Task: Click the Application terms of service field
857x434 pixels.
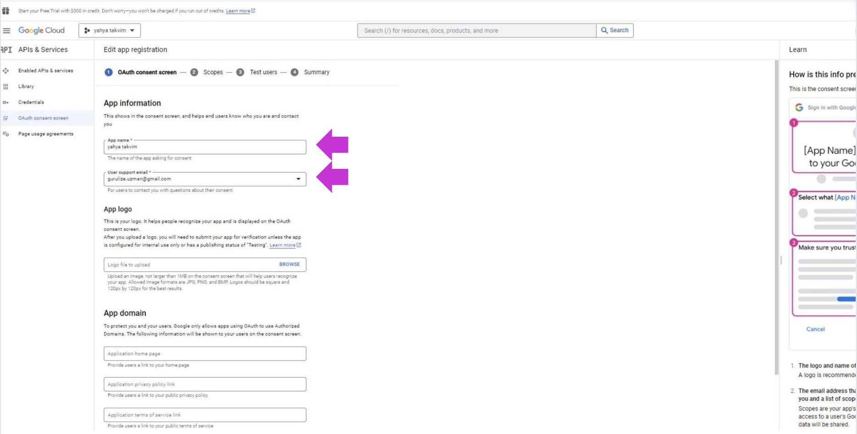Action: click(x=205, y=415)
